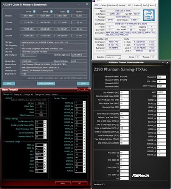
Task: Open the SPD tab in CPU-Z
Action: [x=129, y=5]
